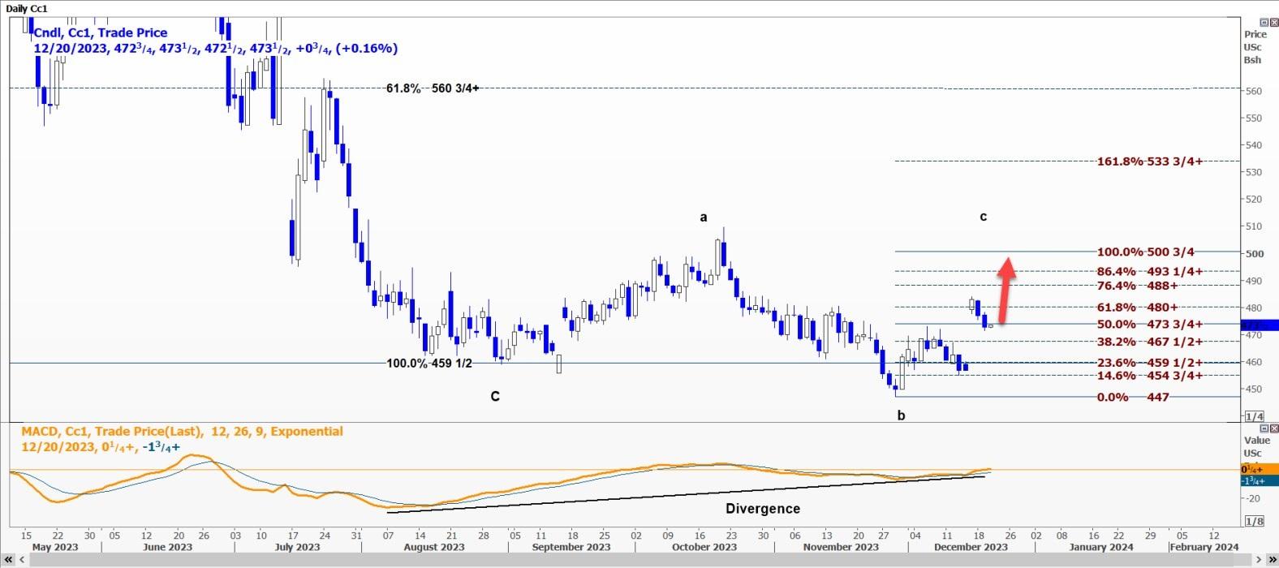The image size is (1279, 568).
Task: Click the 61.8% 560 3/4 retracement label
Action: tap(433, 88)
